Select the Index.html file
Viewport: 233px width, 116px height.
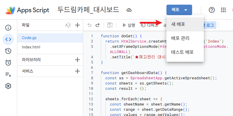point(50,47)
